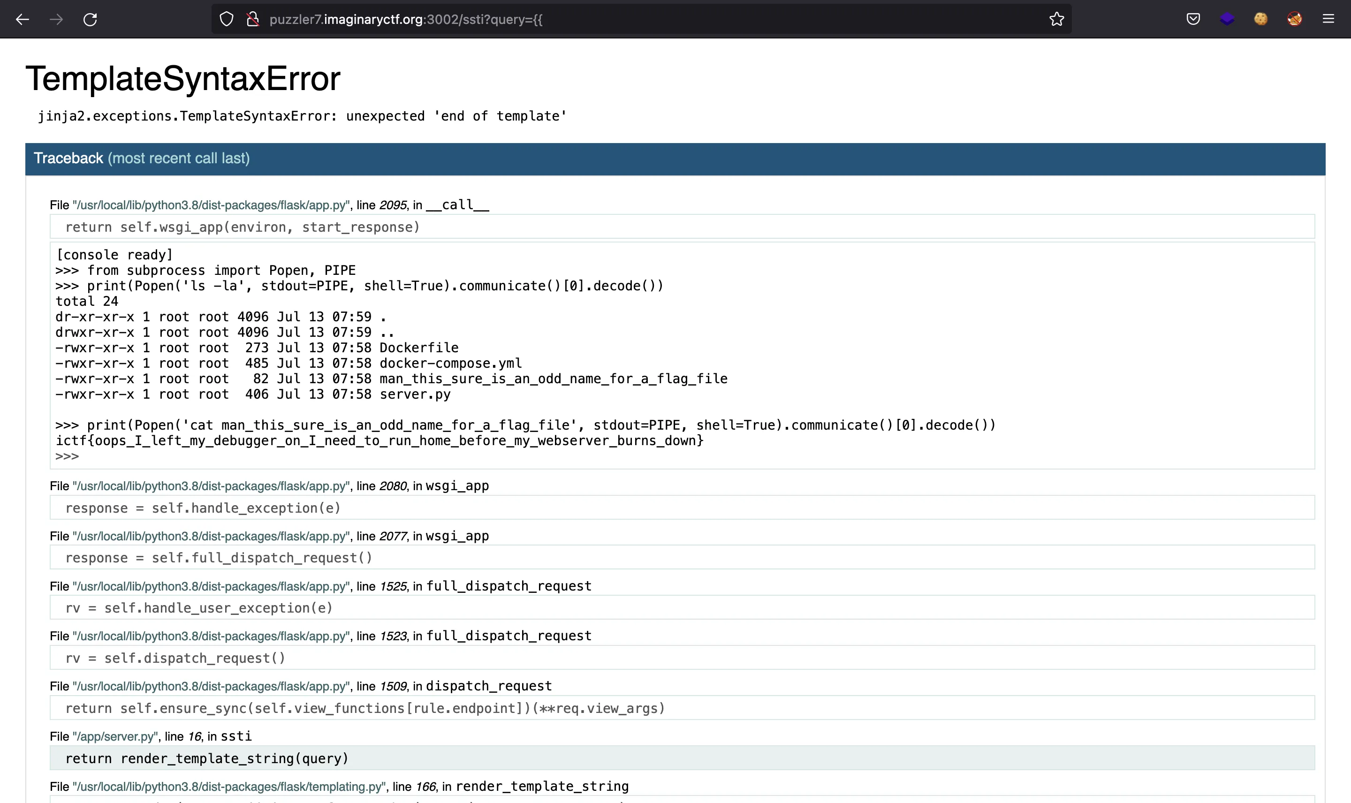Image resolution: width=1351 pixels, height=803 pixels.
Task: Select the frame at line 2095 __call__
Action: click(x=269, y=205)
